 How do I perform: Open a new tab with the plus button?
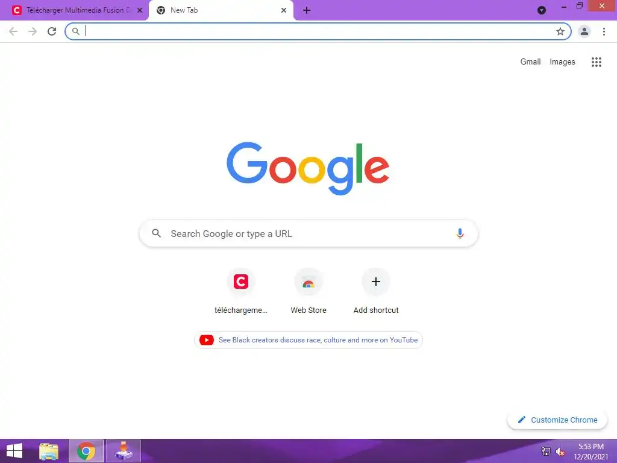307,10
